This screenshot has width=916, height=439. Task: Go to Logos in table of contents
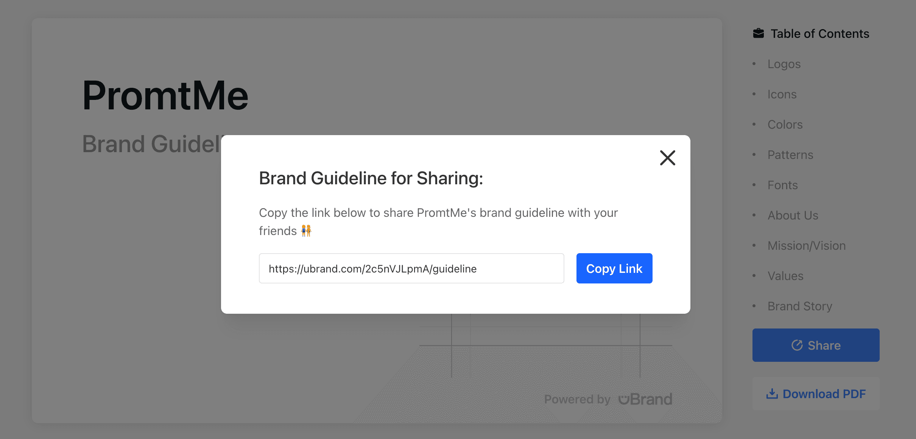coord(784,64)
